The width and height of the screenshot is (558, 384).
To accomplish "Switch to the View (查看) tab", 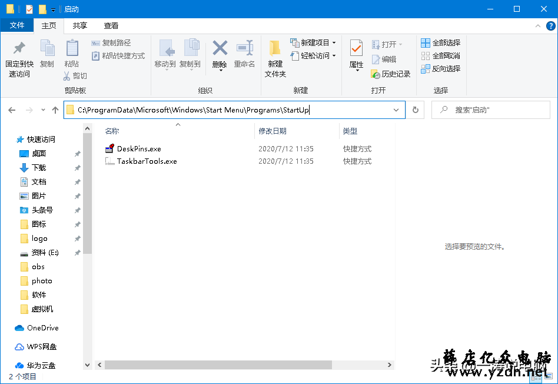I will (111, 26).
